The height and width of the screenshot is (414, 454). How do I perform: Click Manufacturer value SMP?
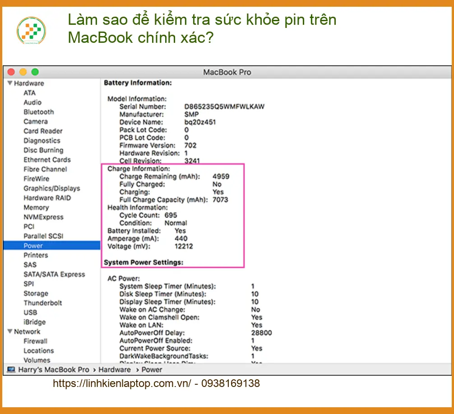(x=191, y=114)
